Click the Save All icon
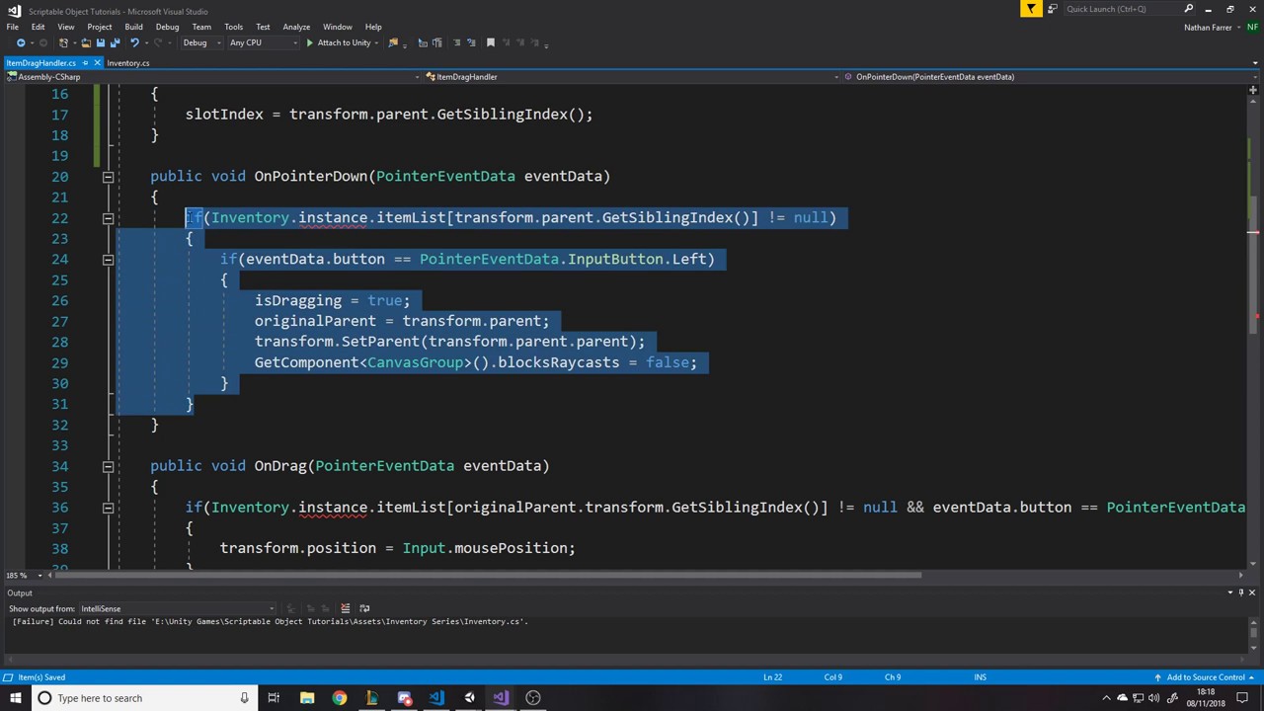Screen dimensions: 1264x711 116,42
